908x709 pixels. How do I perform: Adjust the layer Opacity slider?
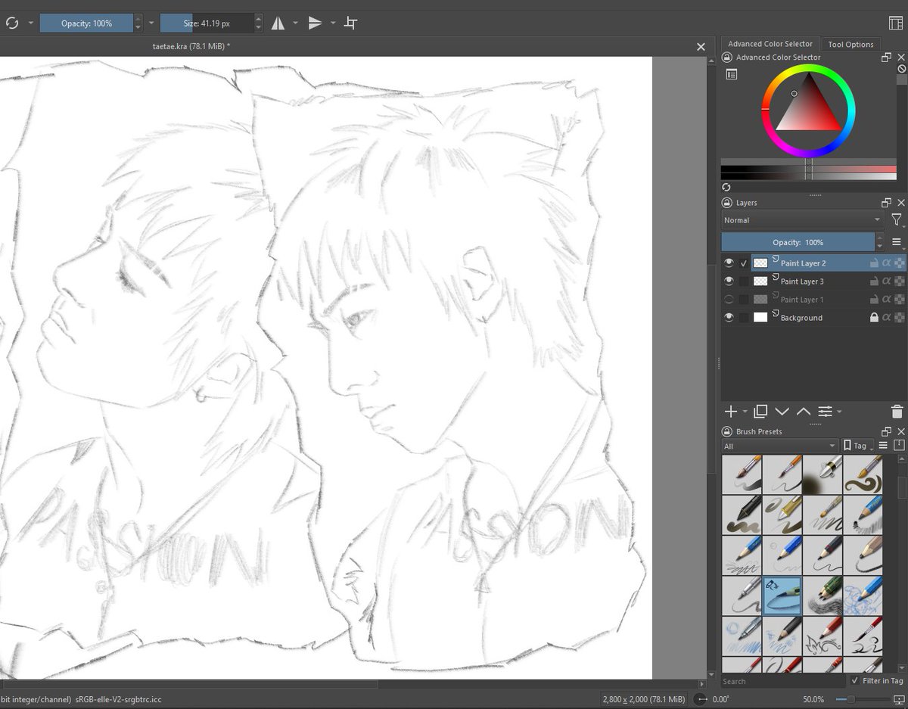(x=798, y=242)
